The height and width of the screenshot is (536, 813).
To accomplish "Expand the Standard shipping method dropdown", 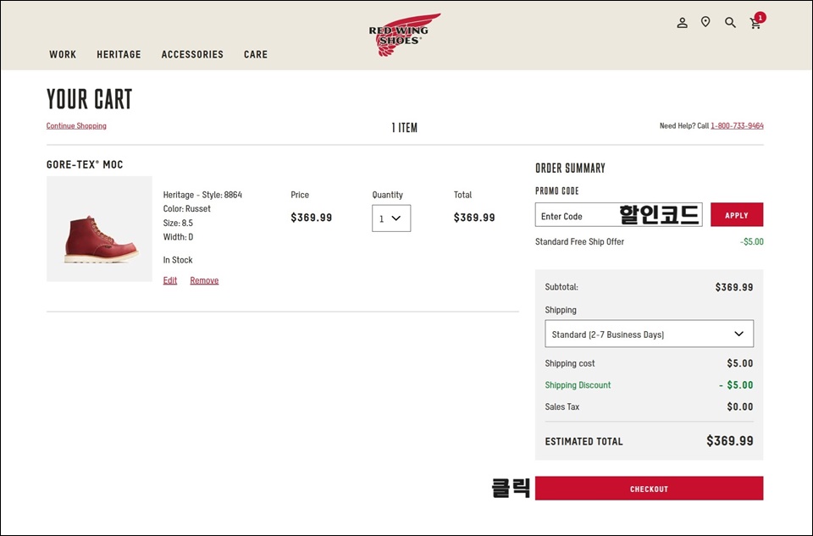I will (x=650, y=334).
